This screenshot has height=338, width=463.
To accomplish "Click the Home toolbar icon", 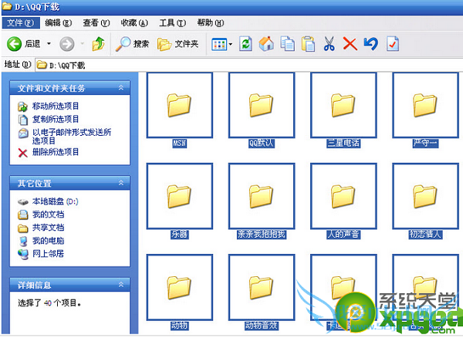I will tap(266, 44).
